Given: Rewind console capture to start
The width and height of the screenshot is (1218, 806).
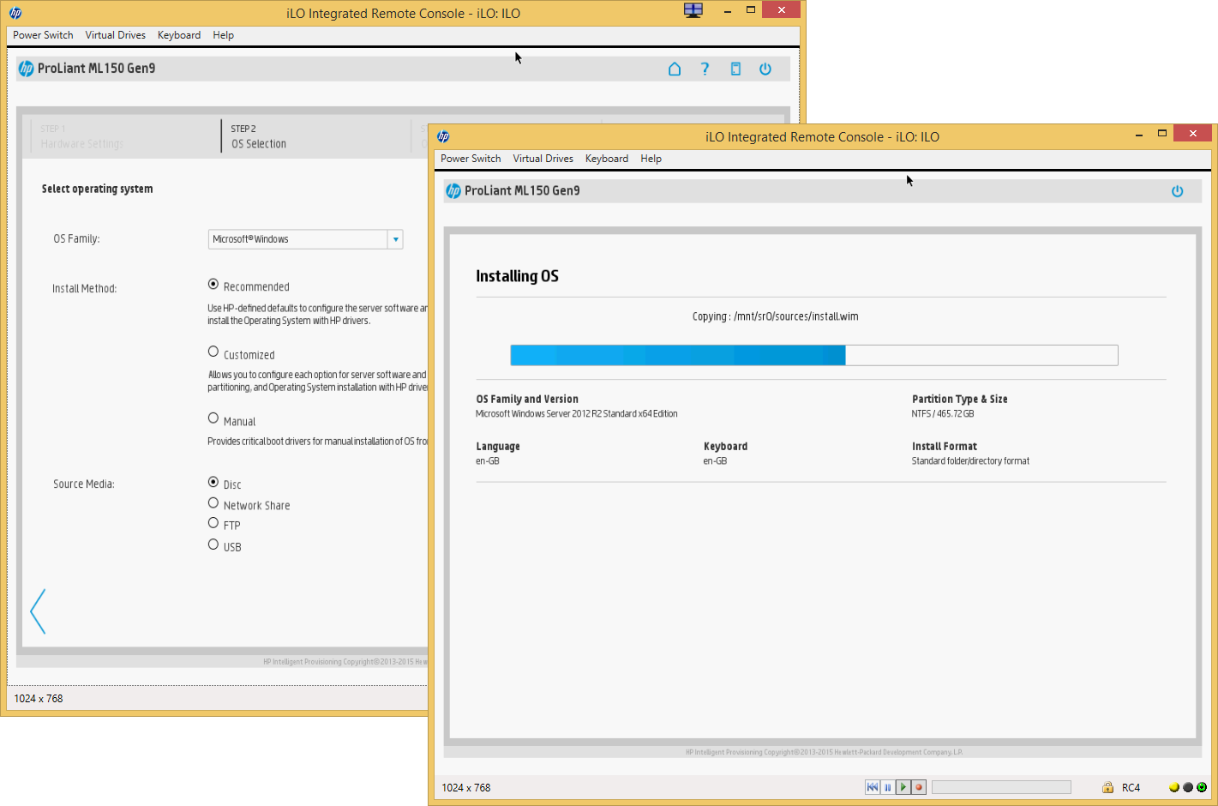Looking at the screenshot, I should tap(873, 787).
